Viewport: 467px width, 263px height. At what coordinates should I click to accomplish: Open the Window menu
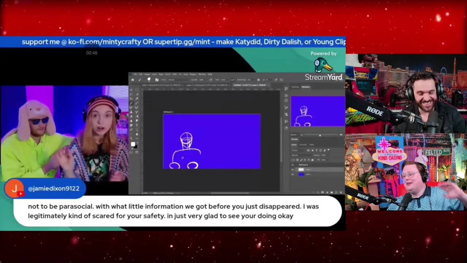202,74
